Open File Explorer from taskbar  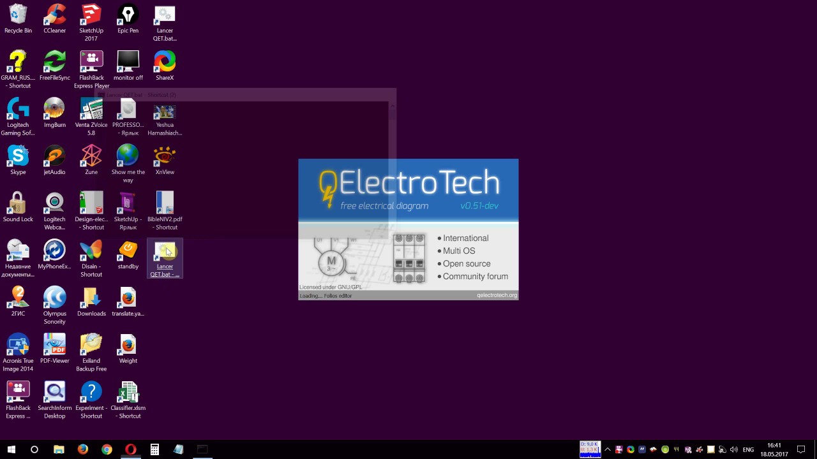click(59, 449)
